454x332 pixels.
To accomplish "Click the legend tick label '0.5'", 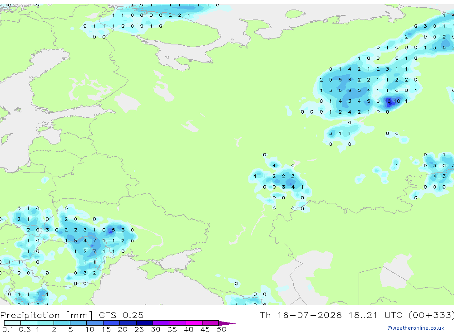I will [25, 329].
